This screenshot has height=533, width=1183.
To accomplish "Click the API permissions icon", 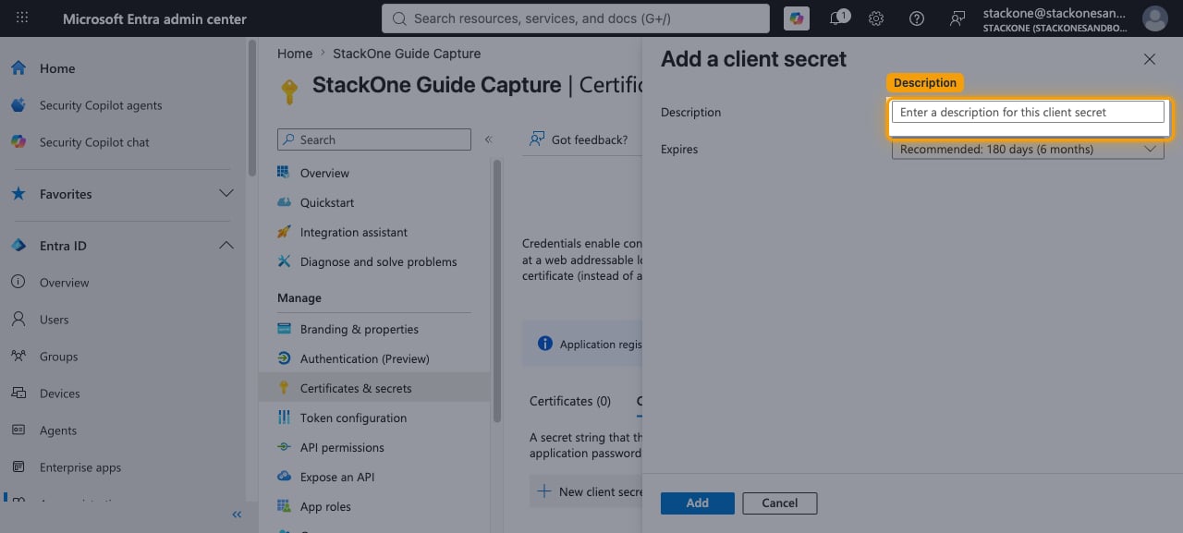I will coord(284,447).
